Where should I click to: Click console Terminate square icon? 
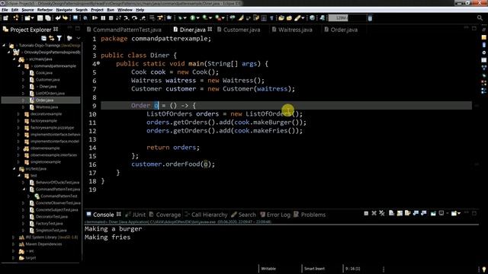366,213
